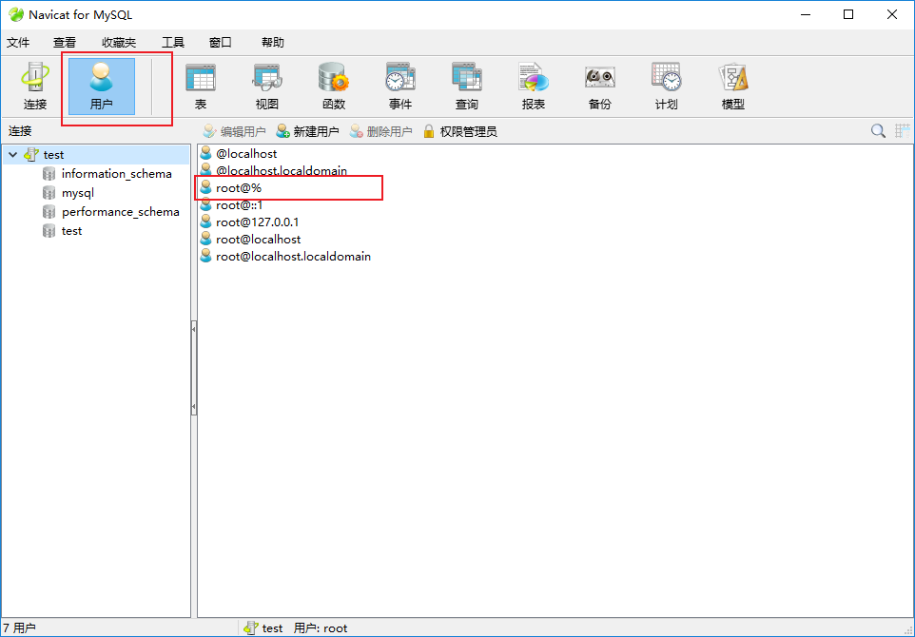Open the 函数 (Function) toolbar icon
Viewport: 915px width, 637px height.
point(334,87)
